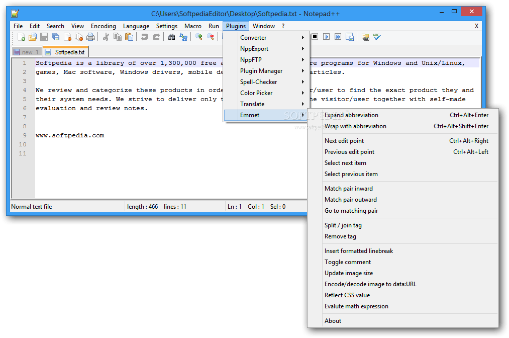Click the Close file toolbar icon
The image size is (509, 338).
pyautogui.click(x=67, y=37)
